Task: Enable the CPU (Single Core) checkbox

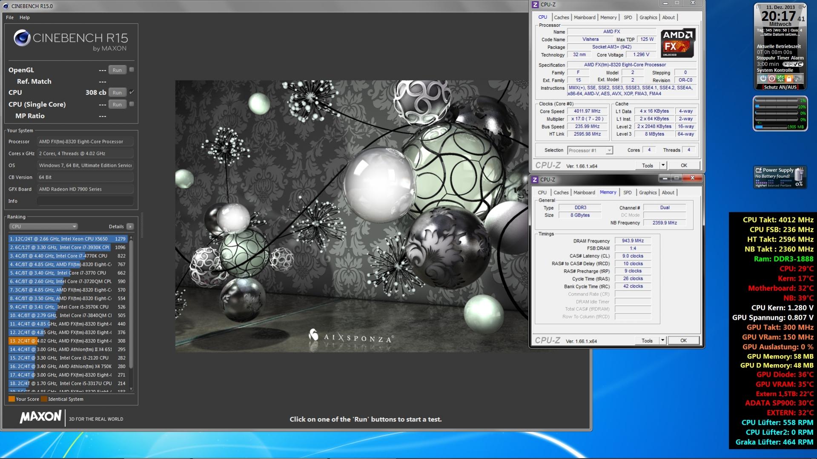Action: (132, 104)
